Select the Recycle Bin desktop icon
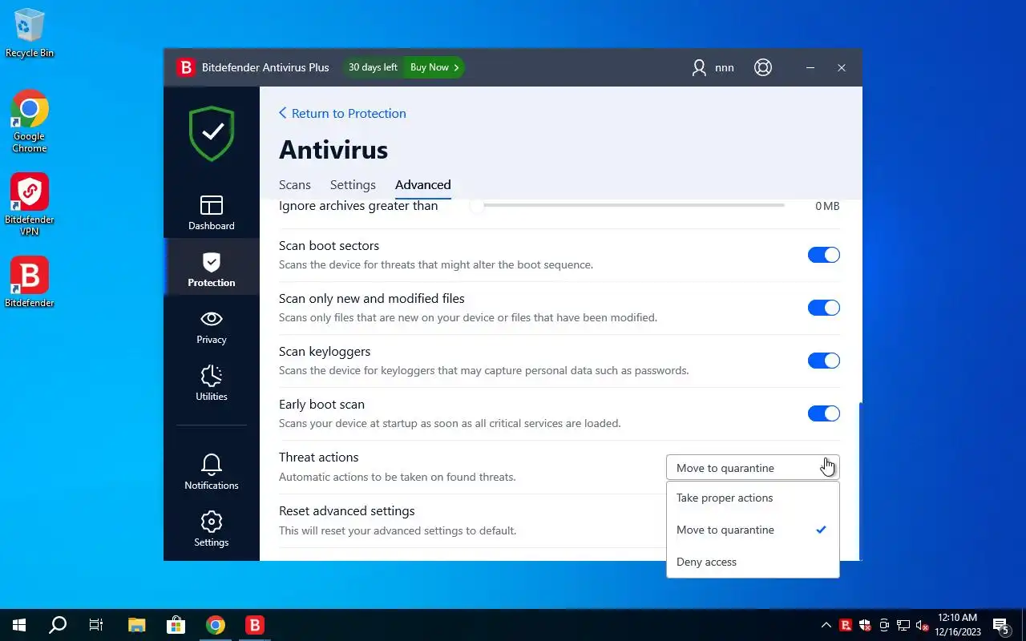Viewport: 1026px width, 641px height. point(30,33)
